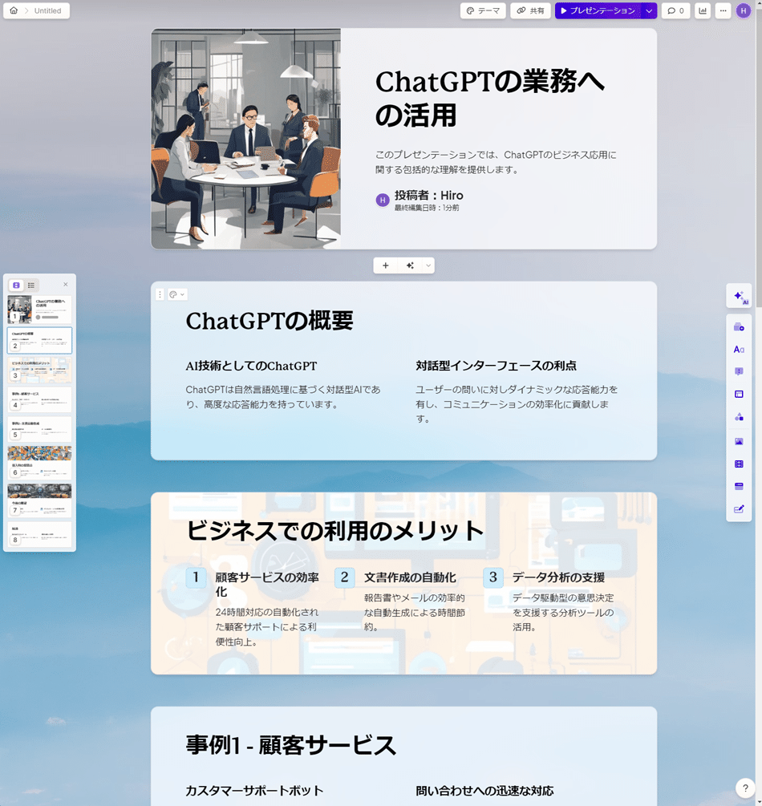This screenshot has width=762, height=806.
Task: Open the three-dot more options menu
Action: click(x=723, y=10)
